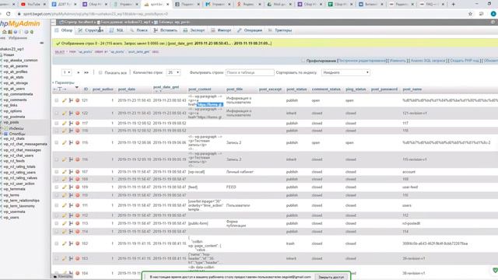This screenshot has height=280, width=498.
Task: Click filter rows search field
Action: [250, 72]
